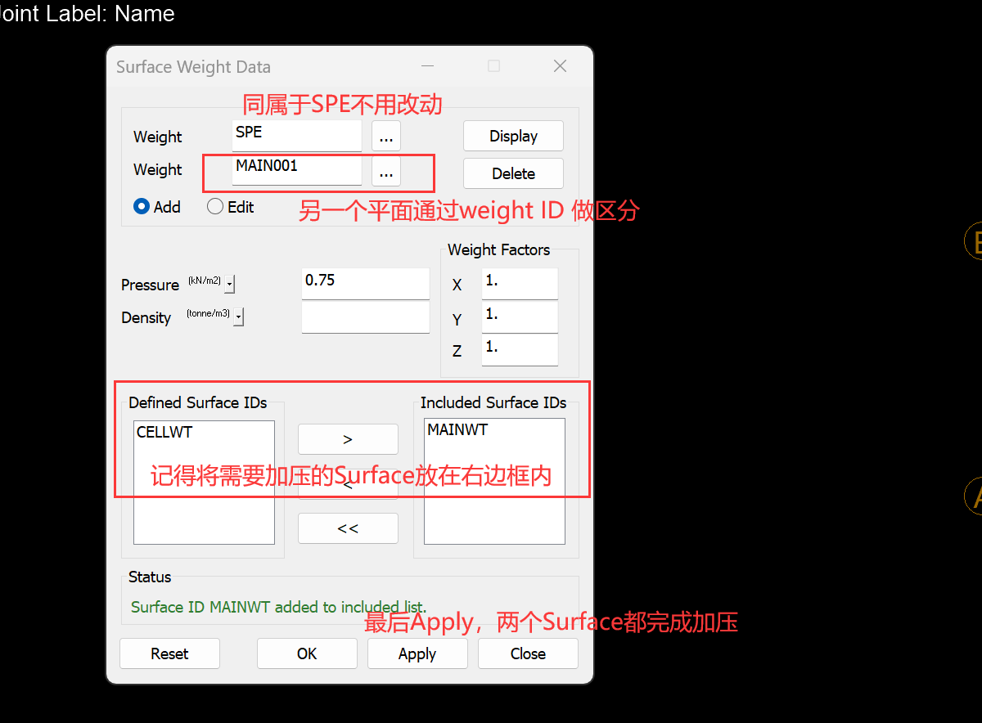Image resolution: width=982 pixels, height=723 pixels.
Task: Open Pressure unit dropdown arrow
Action: point(229,285)
